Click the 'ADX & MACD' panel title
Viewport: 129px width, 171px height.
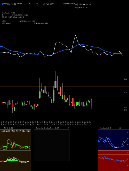point(8,128)
